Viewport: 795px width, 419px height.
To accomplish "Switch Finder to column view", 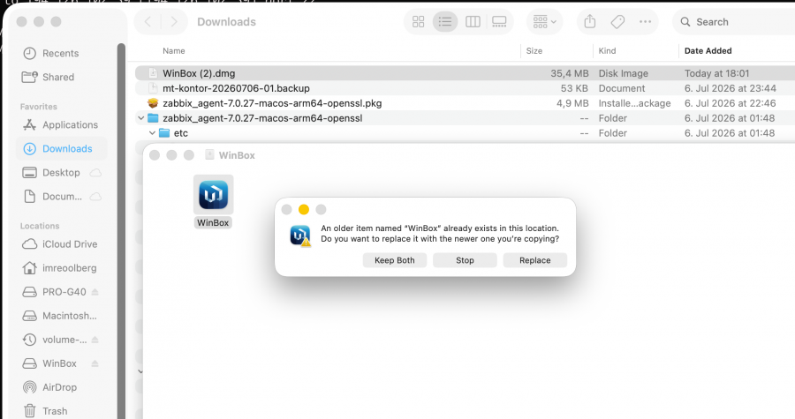I will point(473,22).
